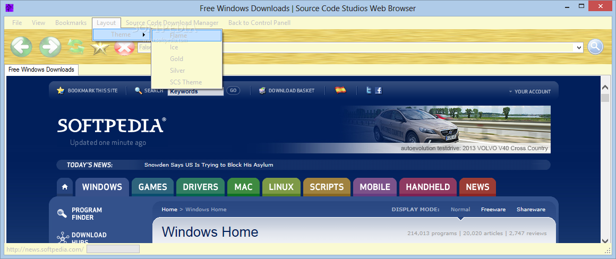Open the DRIVERS category tab
Screen dimensions: 616x259
point(200,187)
